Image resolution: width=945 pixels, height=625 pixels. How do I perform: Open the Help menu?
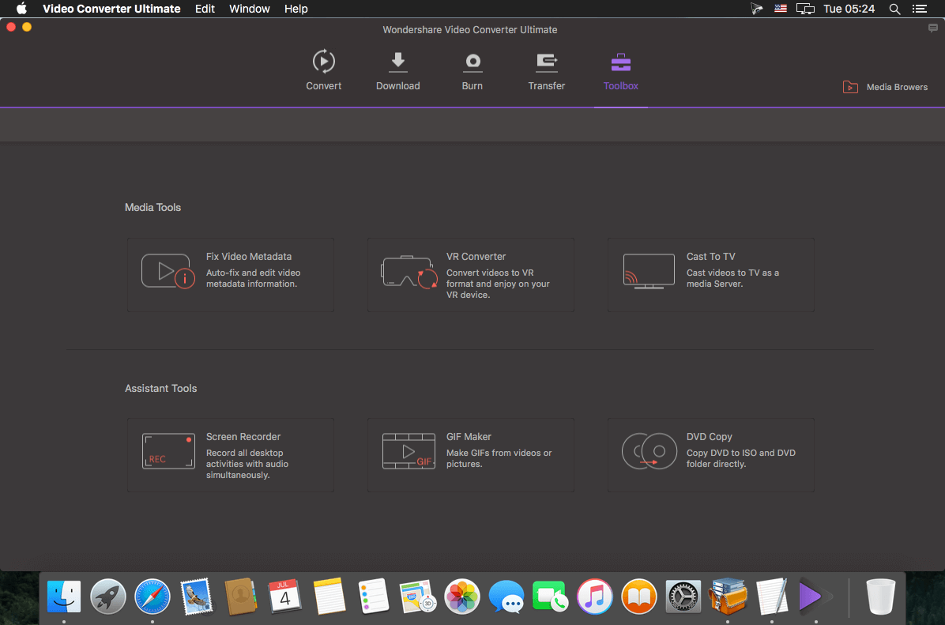tap(296, 9)
